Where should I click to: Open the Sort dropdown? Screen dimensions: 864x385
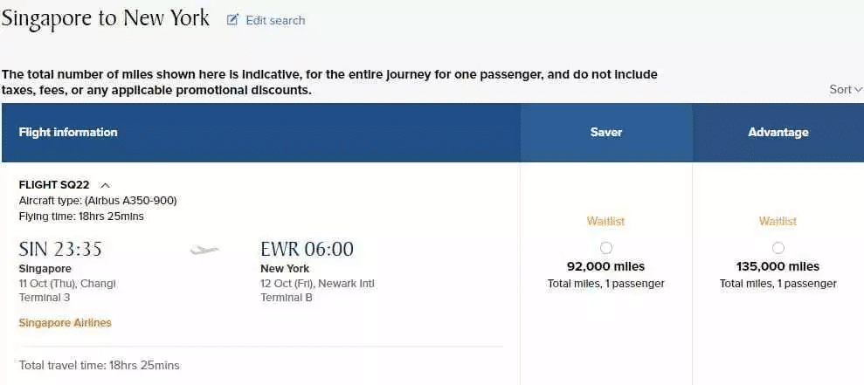[x=846, y=89]
